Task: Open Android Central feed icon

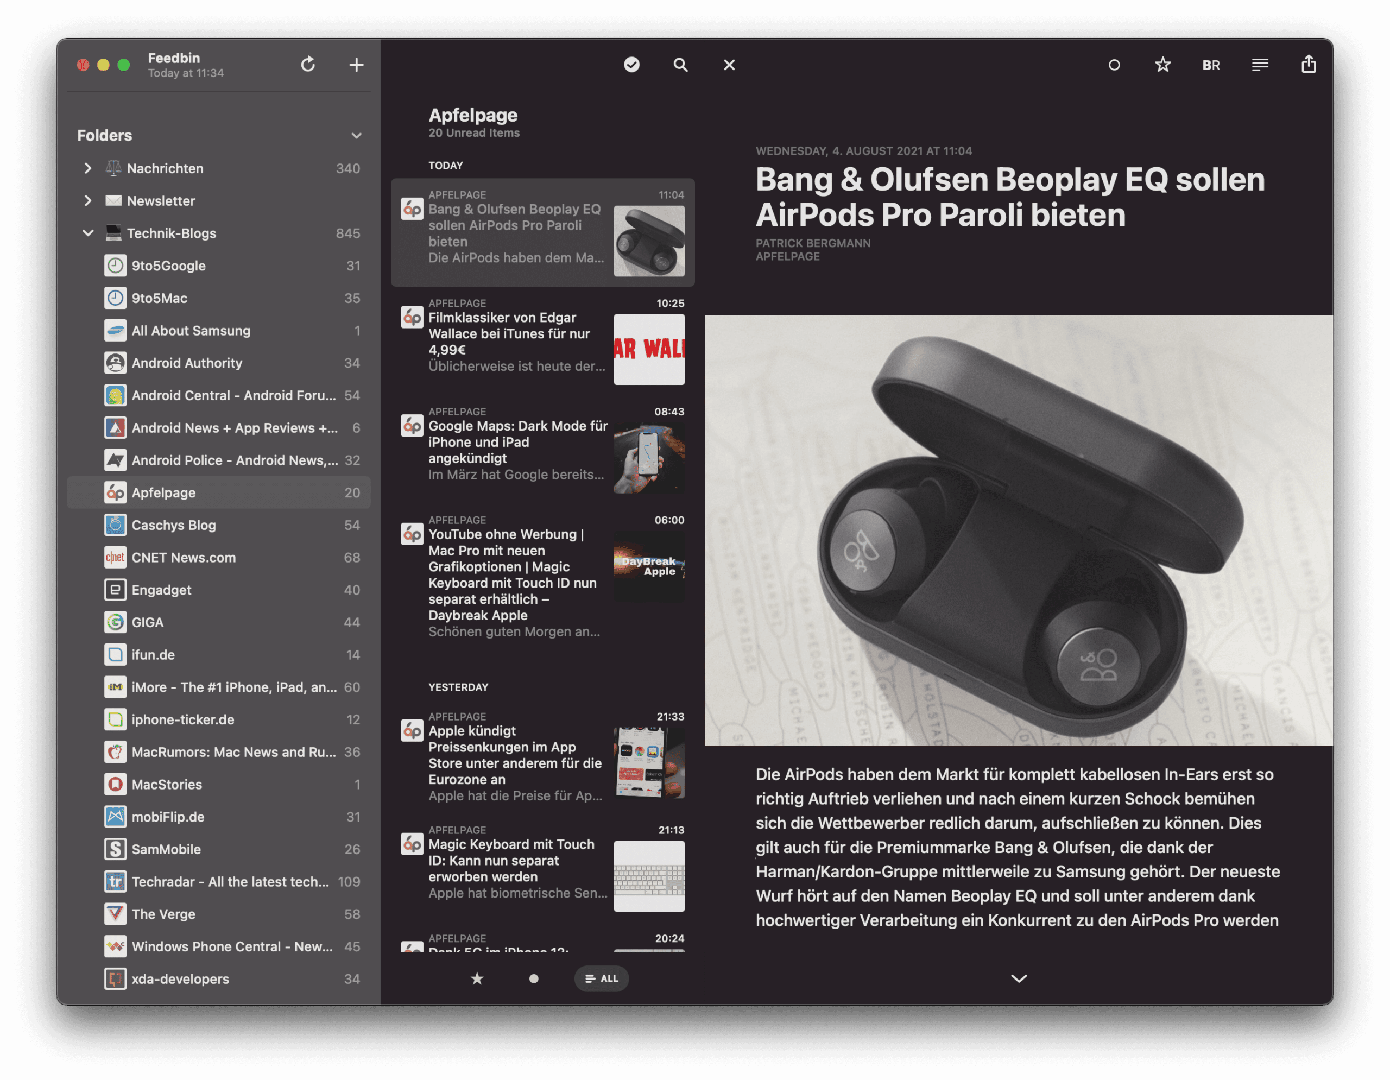Action: tap(115, 395)
